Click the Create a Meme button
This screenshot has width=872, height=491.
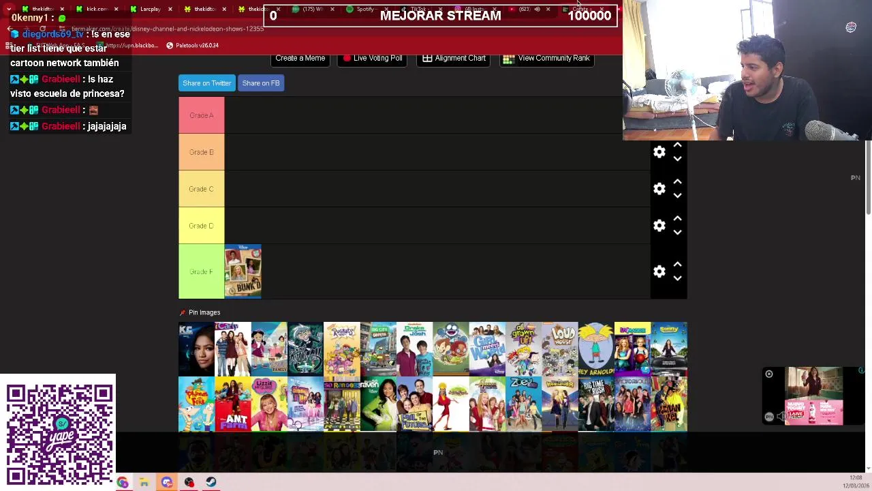300,59
